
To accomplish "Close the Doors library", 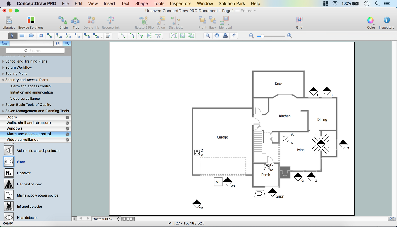I will (67, 117).
